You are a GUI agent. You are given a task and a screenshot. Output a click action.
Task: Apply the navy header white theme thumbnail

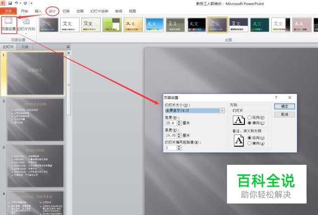[238, 25]
